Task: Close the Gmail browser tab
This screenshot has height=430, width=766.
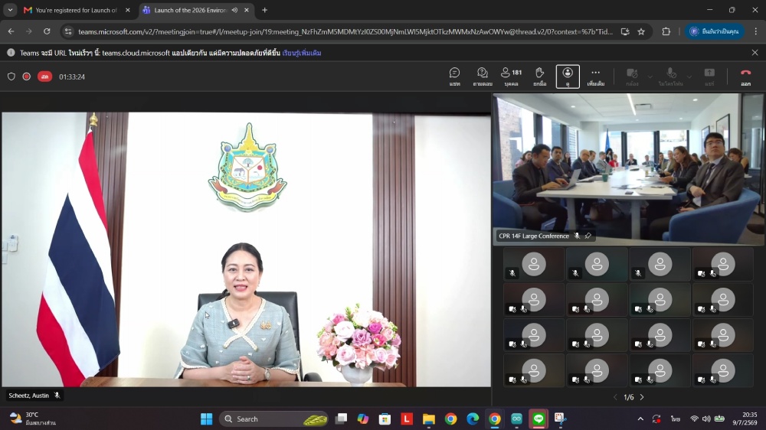Action: [x=127, y=10]
